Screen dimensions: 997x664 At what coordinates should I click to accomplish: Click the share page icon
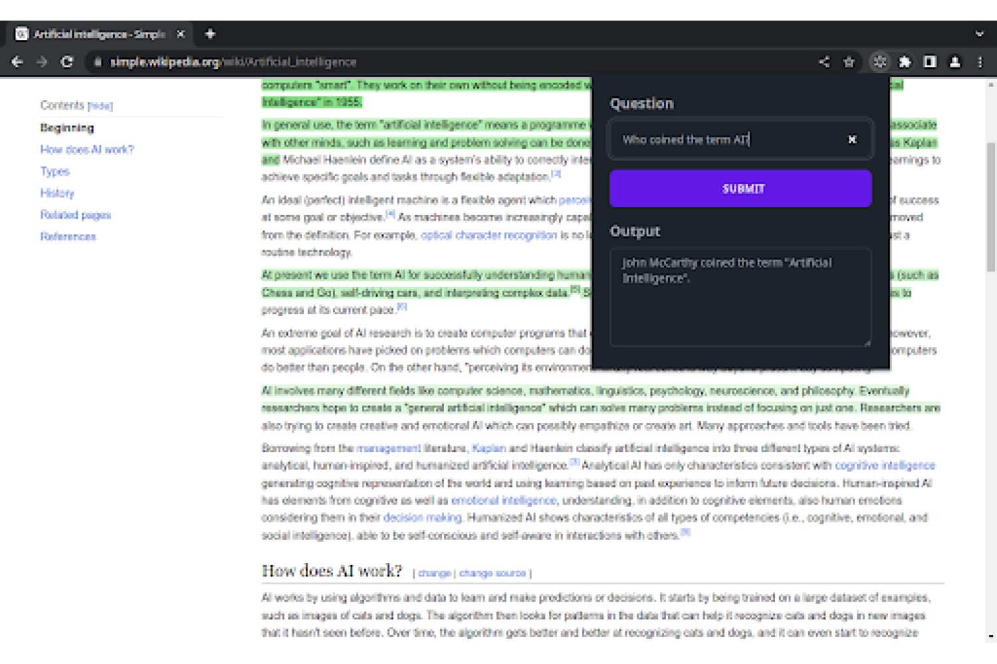coord(824,62)
